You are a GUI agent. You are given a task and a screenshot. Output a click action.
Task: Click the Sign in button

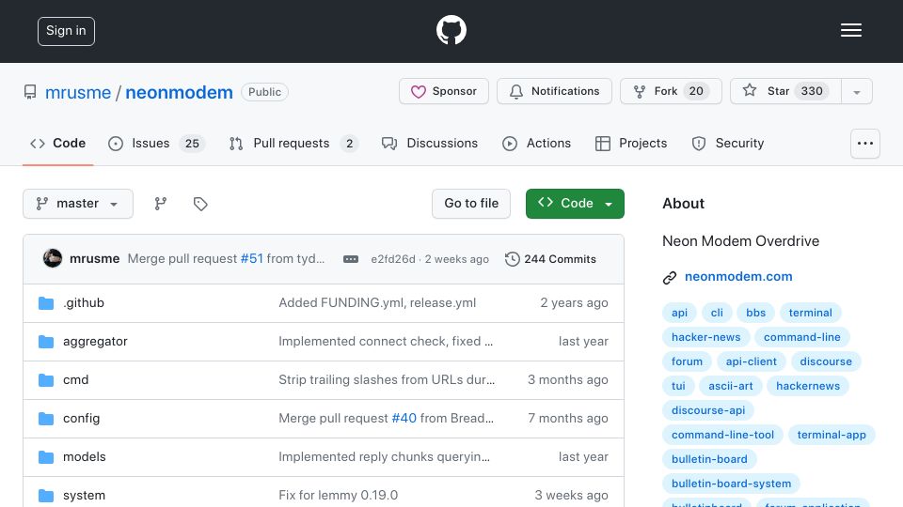(x=66, y=31)
